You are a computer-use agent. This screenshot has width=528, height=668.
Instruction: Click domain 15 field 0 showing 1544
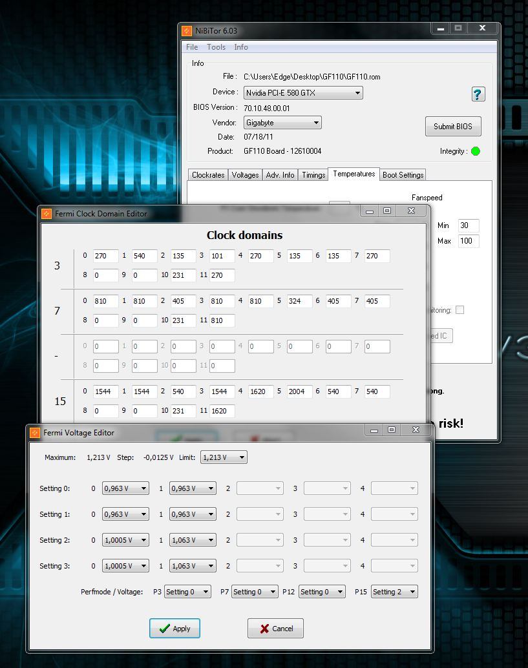coord(106,391)
